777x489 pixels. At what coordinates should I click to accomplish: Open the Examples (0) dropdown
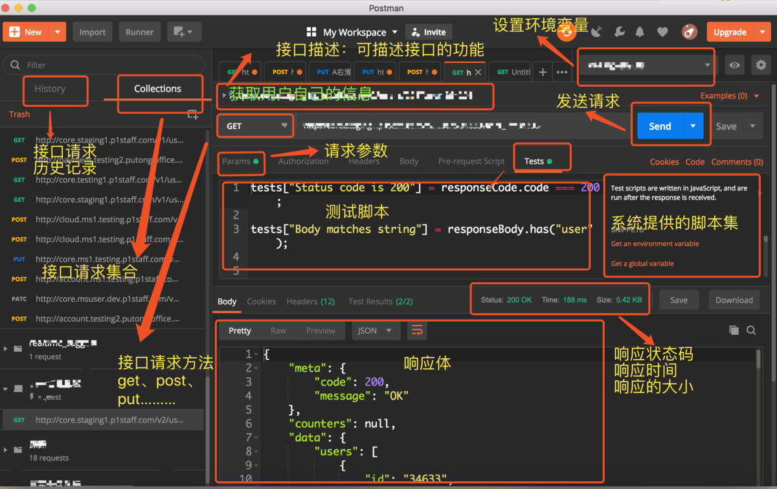pos(730,96)
